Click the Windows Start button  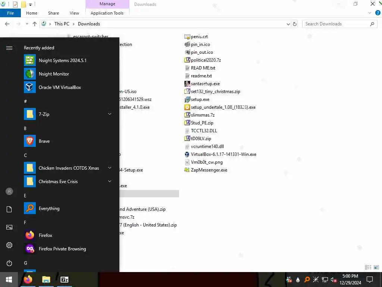click(x=9, y=280)
